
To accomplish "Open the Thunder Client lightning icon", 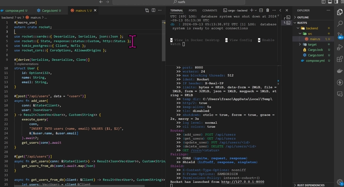I will click(x=340, y=83).
